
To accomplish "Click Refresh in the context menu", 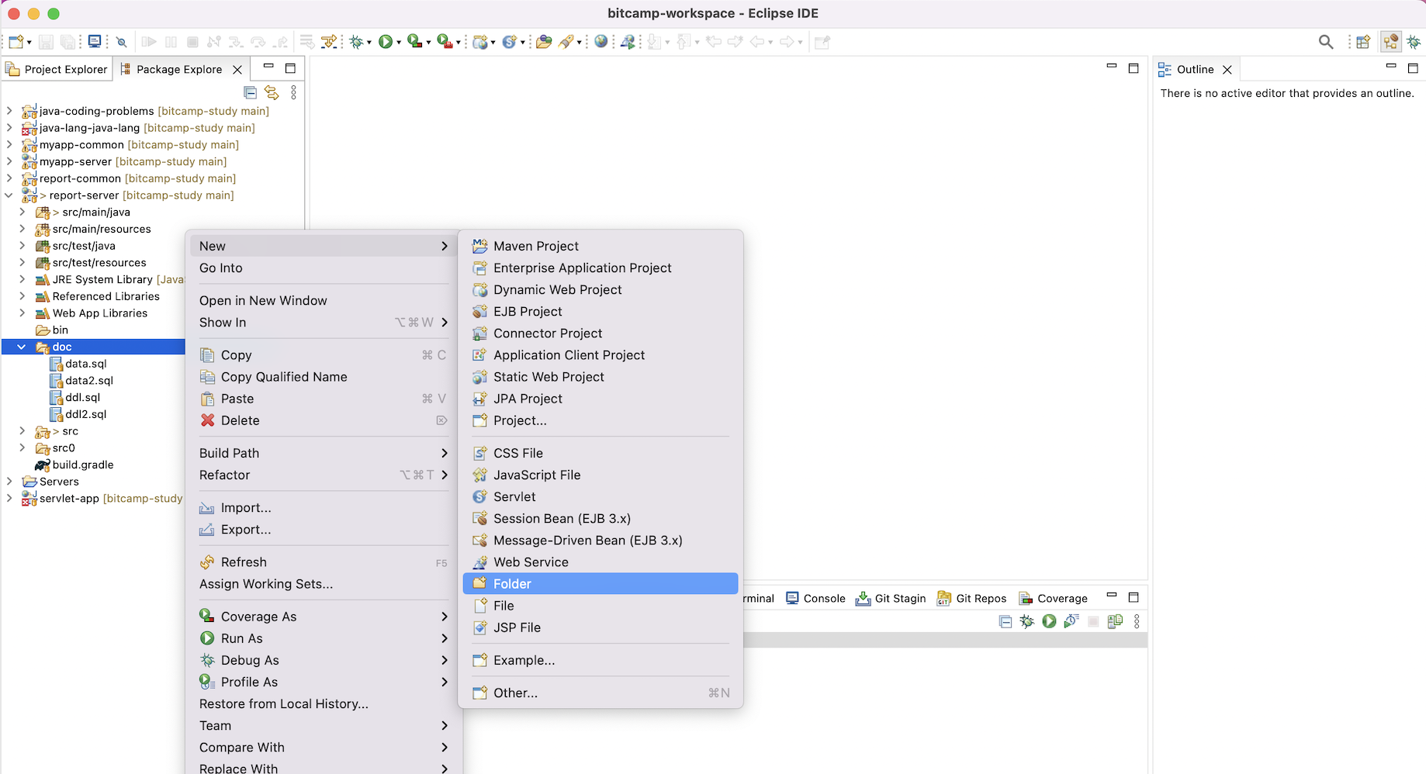I will 324,562.
